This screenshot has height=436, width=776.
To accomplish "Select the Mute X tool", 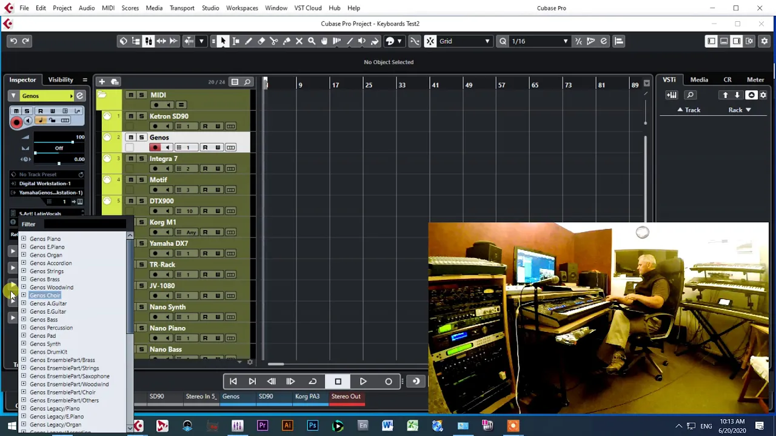I will coord(299,41).
